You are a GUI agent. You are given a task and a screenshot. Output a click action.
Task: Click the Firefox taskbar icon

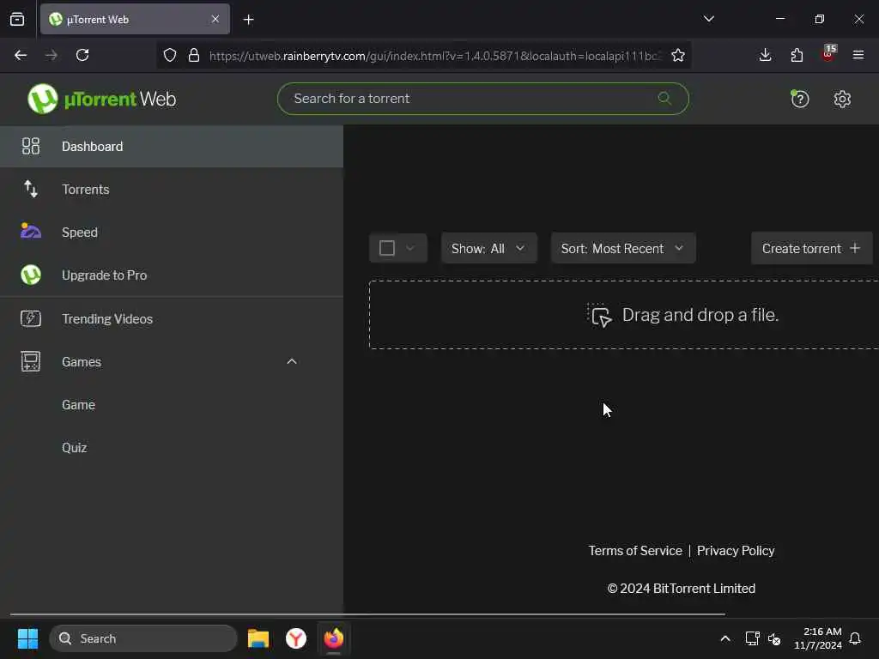pyautogui.click(x=334, y=638)
